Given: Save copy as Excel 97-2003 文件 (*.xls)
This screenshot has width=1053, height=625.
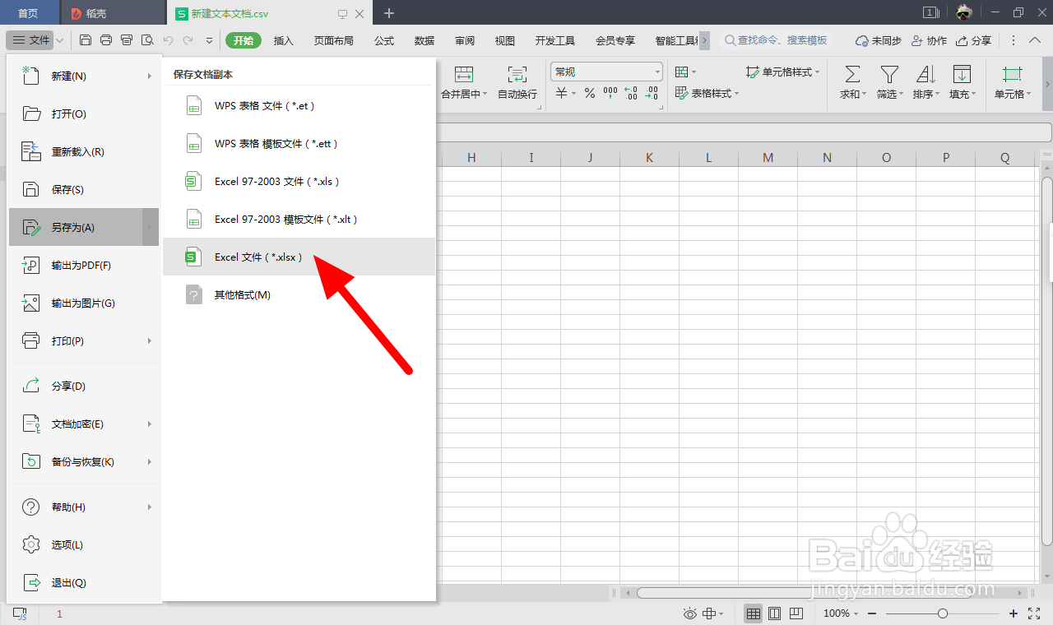Looking at the screenshot, I should pyautogui.click(x=299, y=182).
